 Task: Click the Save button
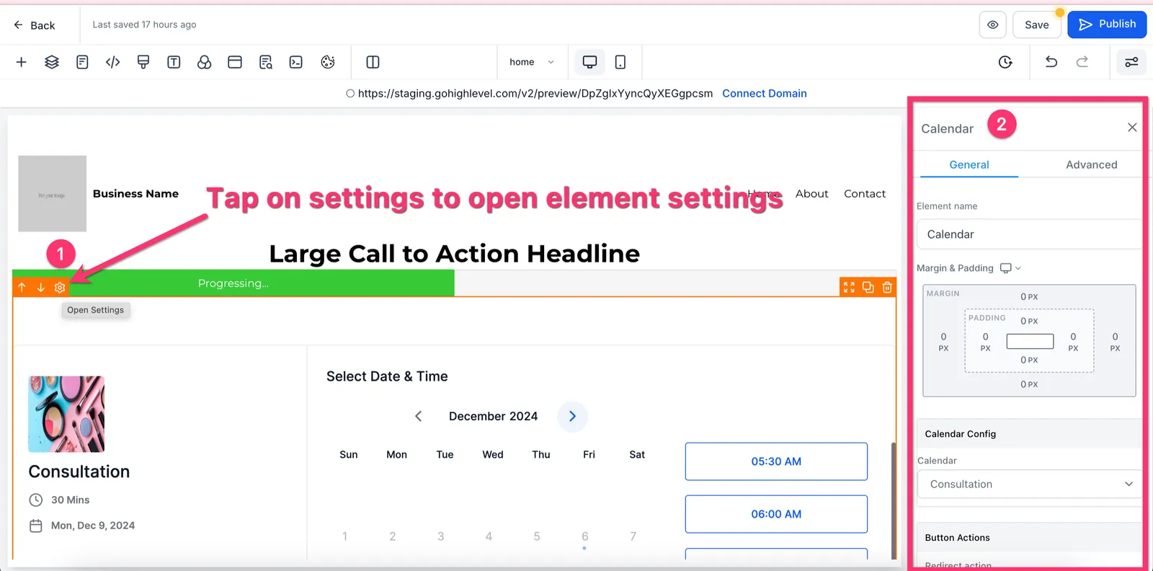point(1036,25)
